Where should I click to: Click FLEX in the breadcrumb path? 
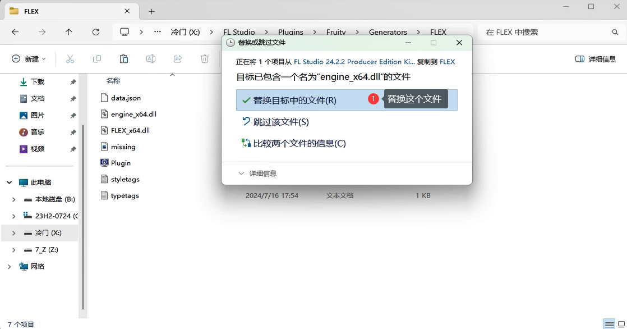point(438,32)
